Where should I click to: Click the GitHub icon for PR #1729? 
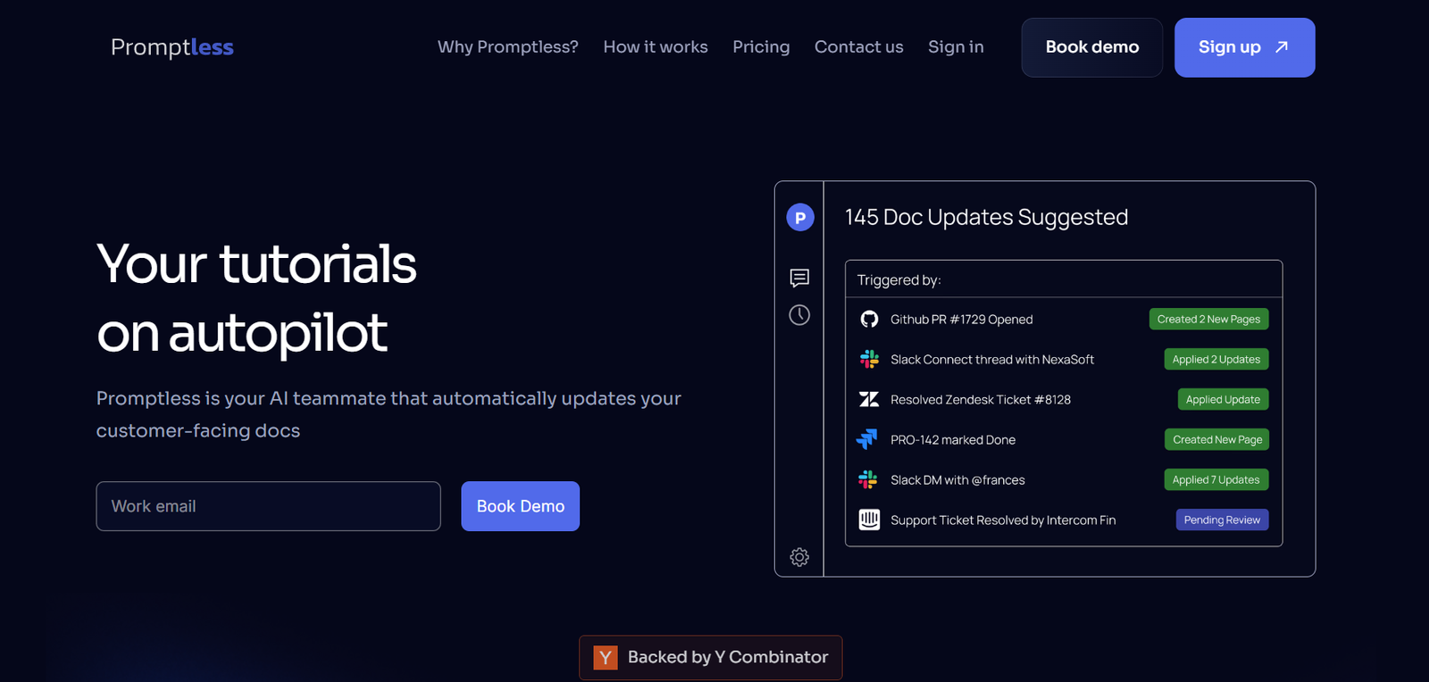click(869, 320)
